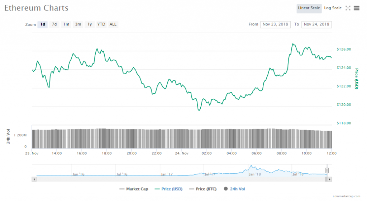Click the To date field
This screenshot has height=201, width=367.
(x=316, y=24)
